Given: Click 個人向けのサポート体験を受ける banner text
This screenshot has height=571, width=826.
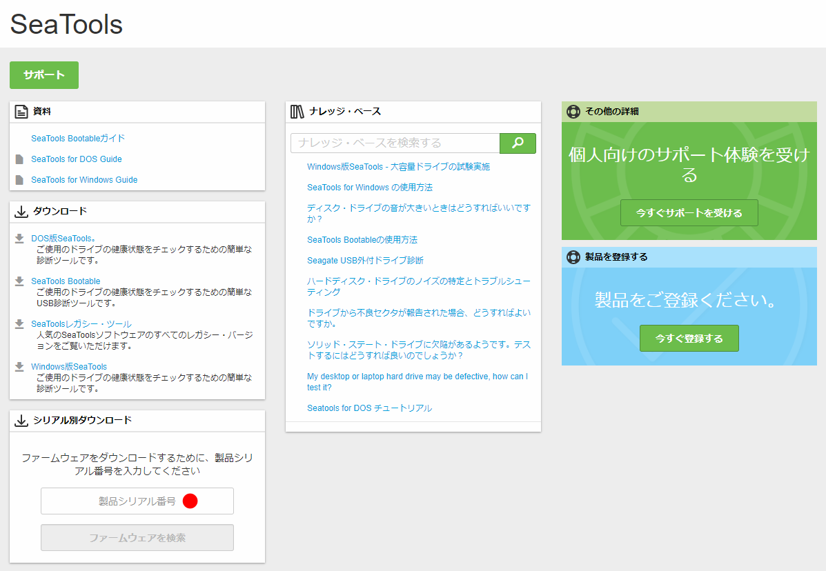Looking at the screenshot, I should [x=689, y=165].
